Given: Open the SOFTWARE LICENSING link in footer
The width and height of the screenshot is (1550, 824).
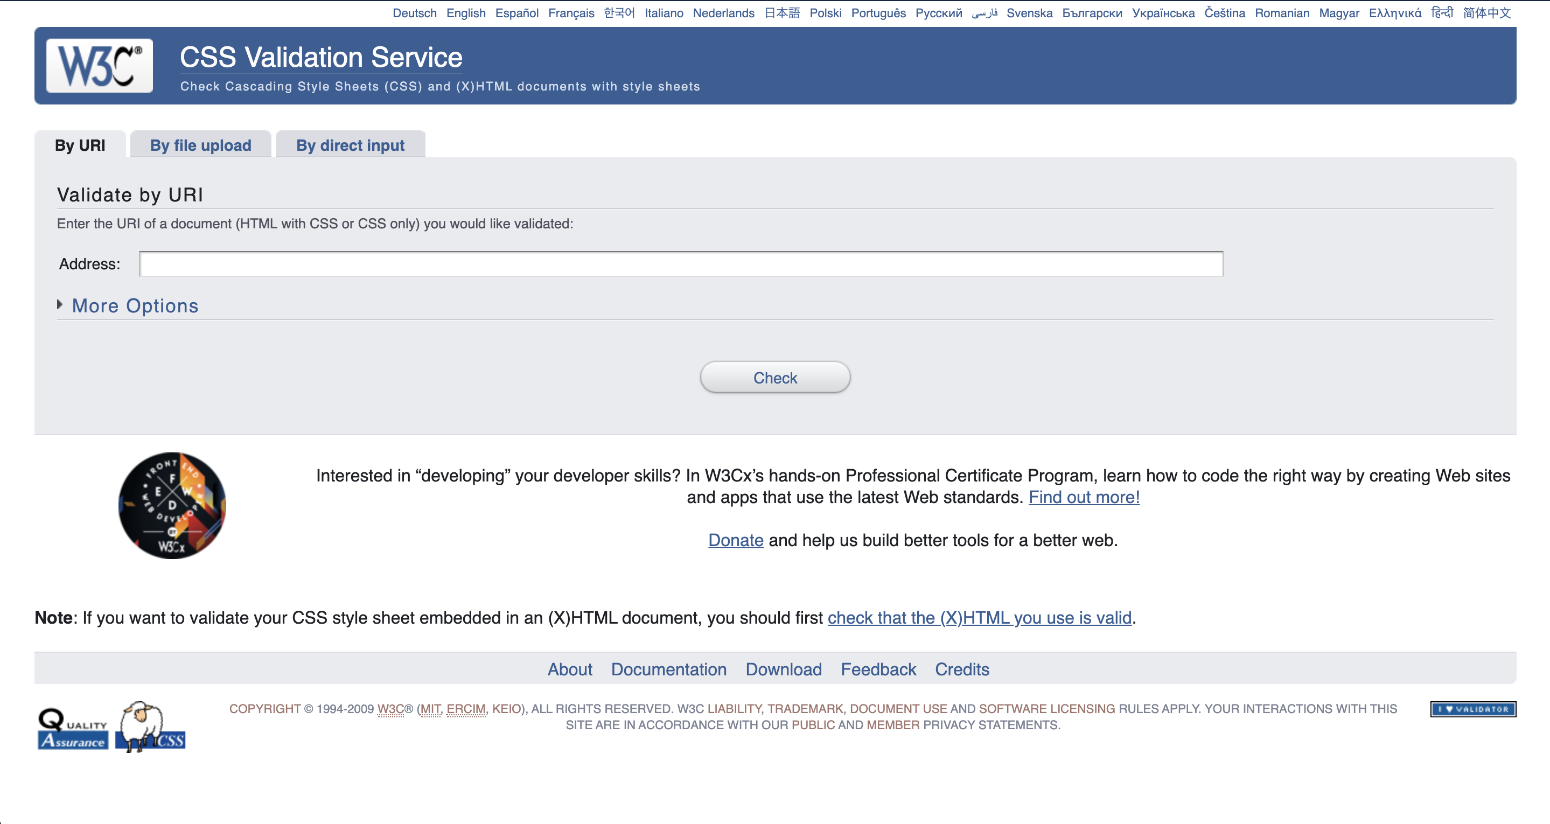Looking at the screenshot, I should [1047, 709].
